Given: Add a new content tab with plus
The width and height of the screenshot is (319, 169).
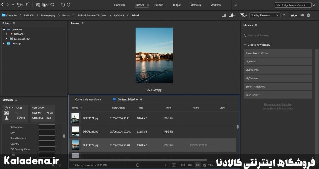Looking at the screenshot, I should point(137,100).
